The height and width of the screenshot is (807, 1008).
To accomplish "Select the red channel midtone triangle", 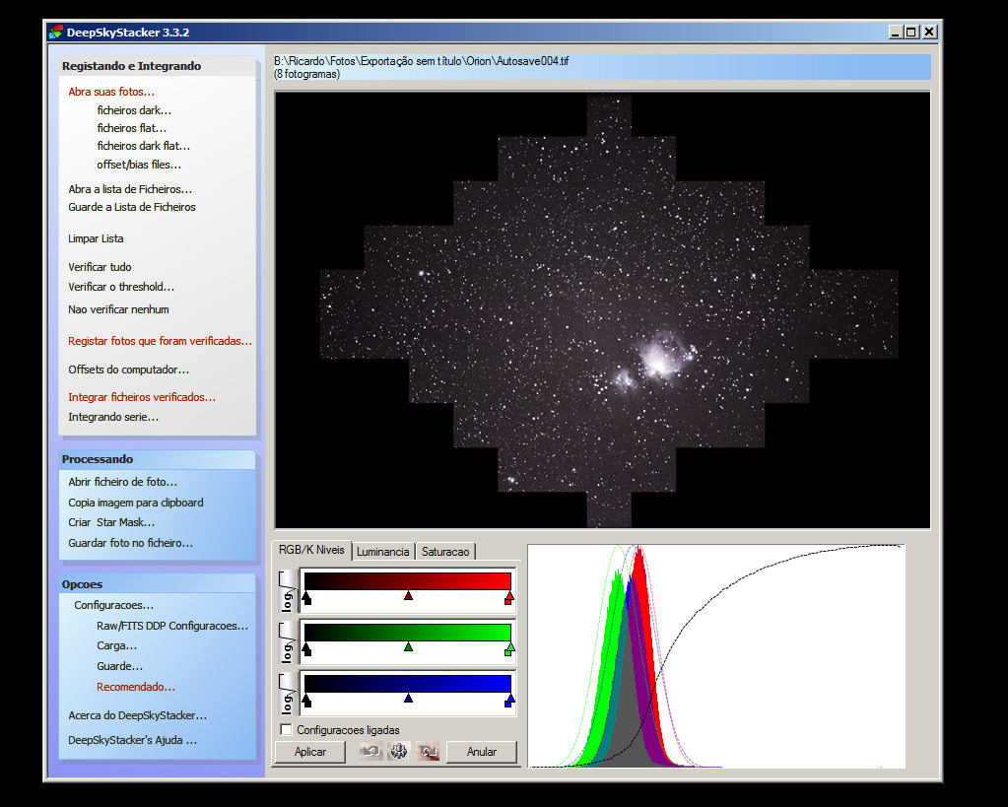I will coord(408,596).
